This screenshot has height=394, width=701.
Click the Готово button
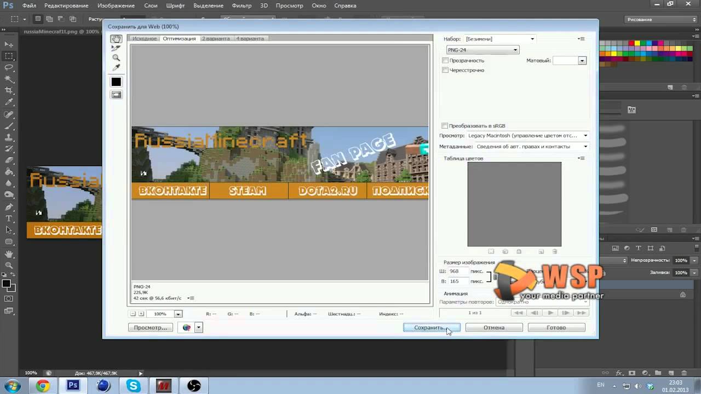[x=556, y=327]
